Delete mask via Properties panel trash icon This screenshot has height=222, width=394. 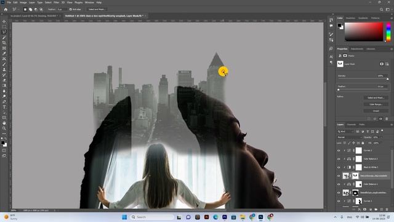tap(387, 119)
